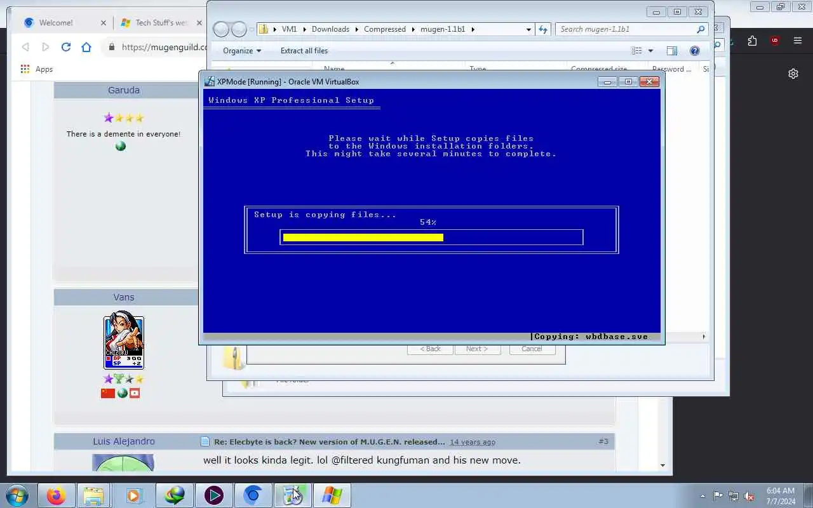Open the Re: Elecbyte is back? post title

pyautogui.click(x=329, y=441)
